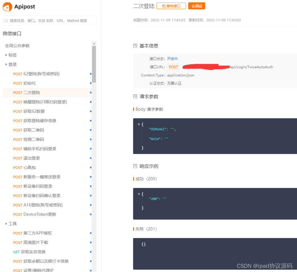Expand the 标签 tree folder

(6, 55)
